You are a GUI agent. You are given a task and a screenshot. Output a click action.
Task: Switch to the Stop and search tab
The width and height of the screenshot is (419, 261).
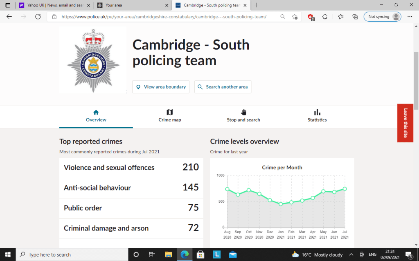coord(243,116)
